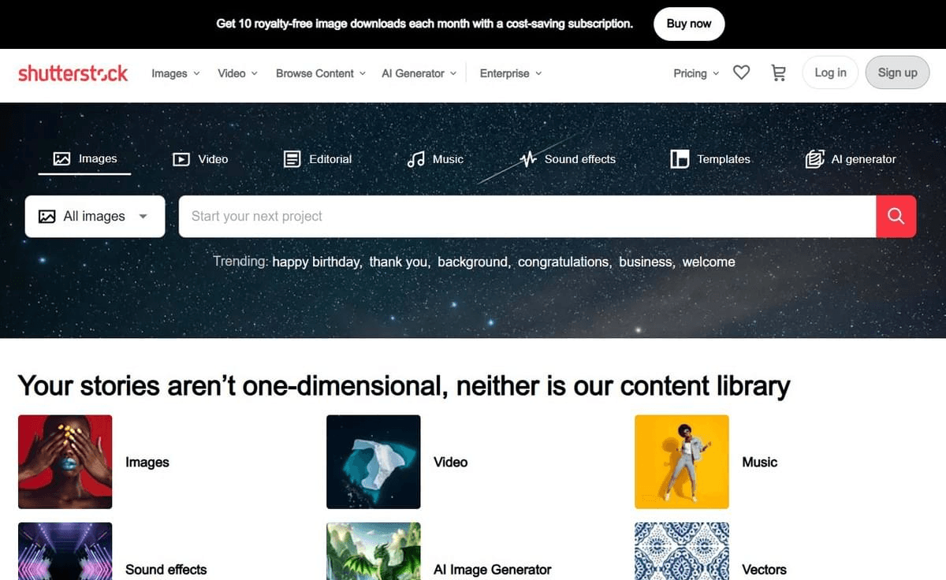Click the red search magnifier button

pyautogui.click(x=896, y=216)
